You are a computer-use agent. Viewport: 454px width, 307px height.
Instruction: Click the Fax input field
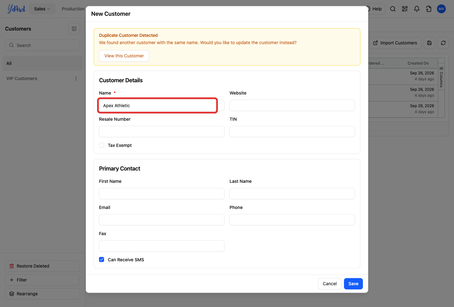pos(162,246)
